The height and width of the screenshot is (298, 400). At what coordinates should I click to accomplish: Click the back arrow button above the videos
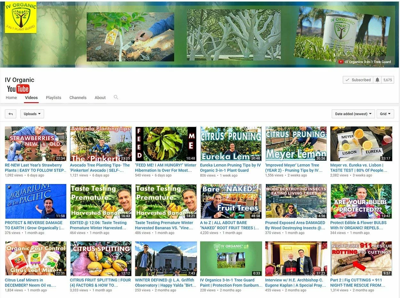coord(11,114)
